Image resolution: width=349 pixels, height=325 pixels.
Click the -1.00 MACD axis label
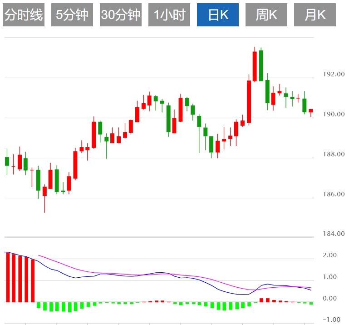pos(331,320)
